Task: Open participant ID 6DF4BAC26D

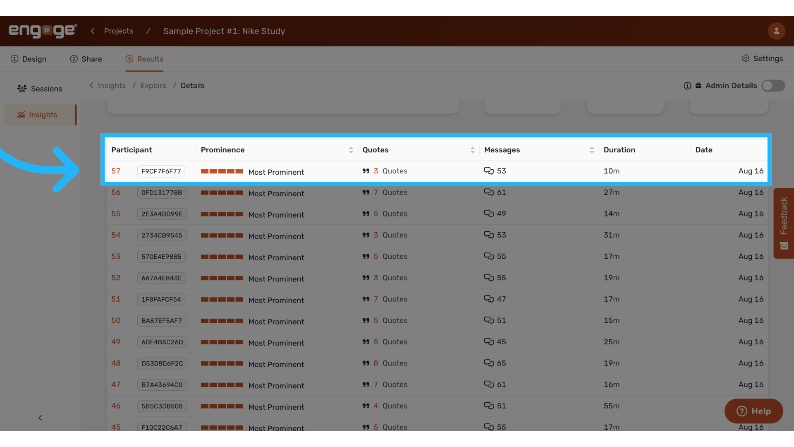Action: coord(162,342)
